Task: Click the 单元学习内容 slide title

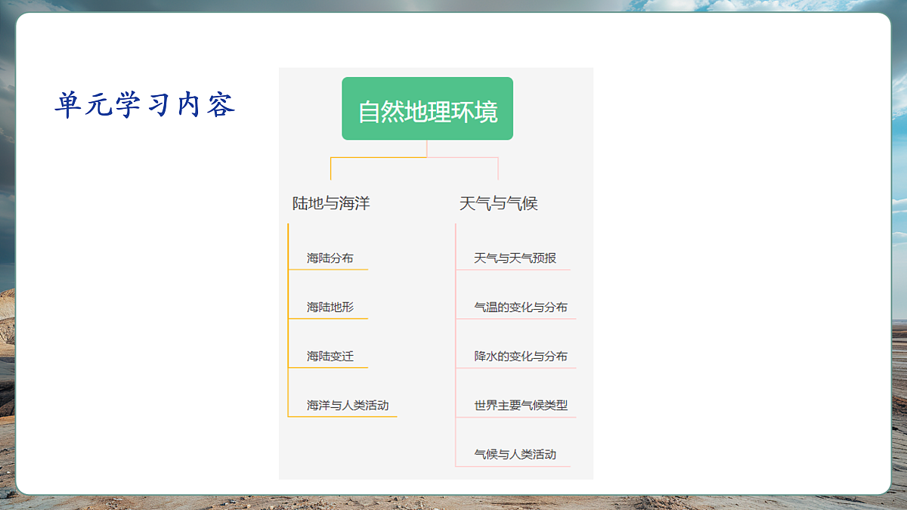Action: pos(144,105)
